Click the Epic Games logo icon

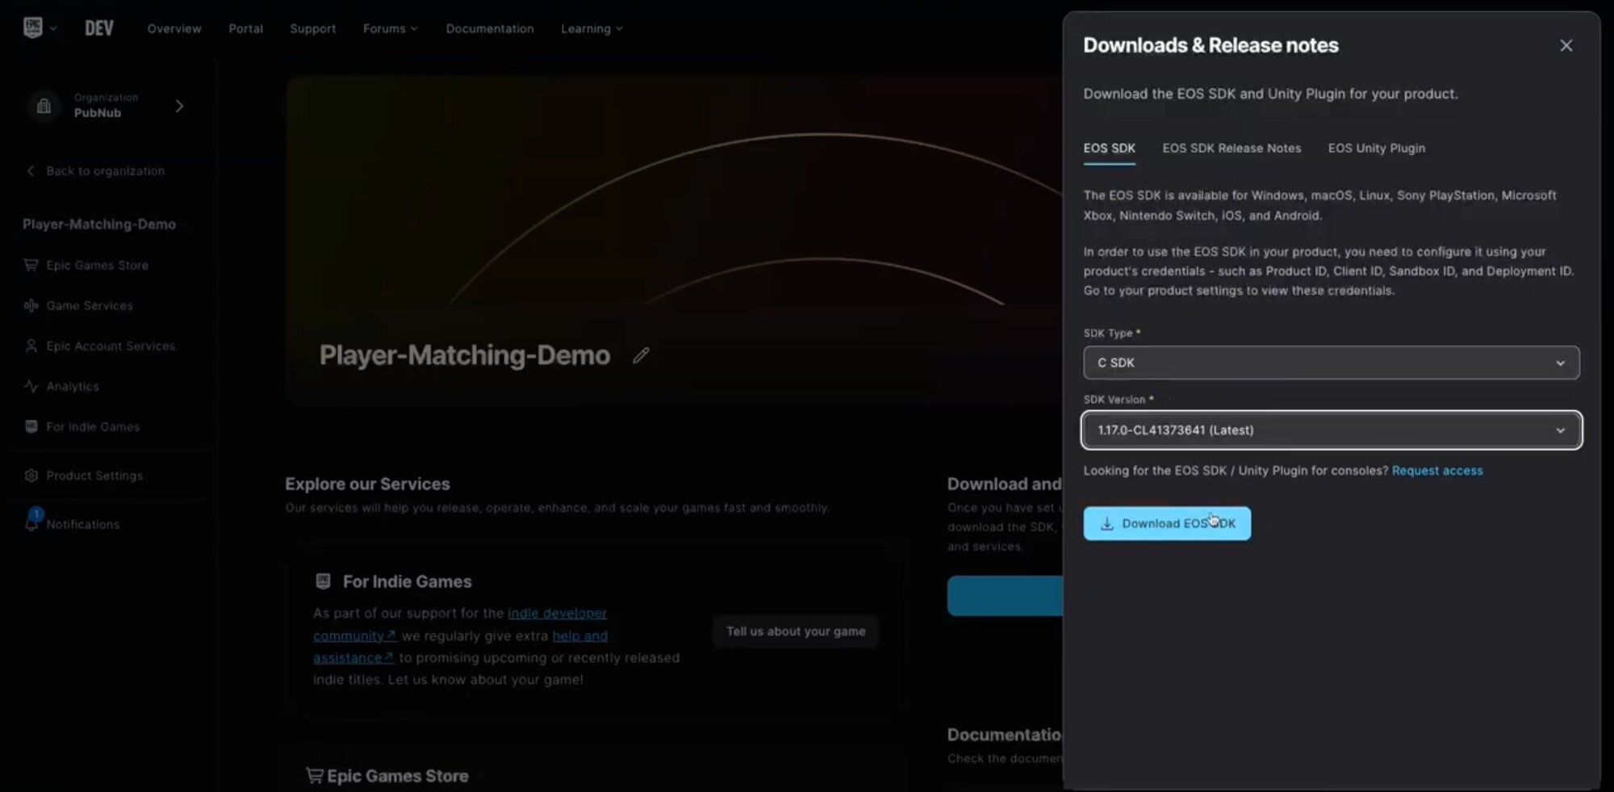(x=32, y=28)
